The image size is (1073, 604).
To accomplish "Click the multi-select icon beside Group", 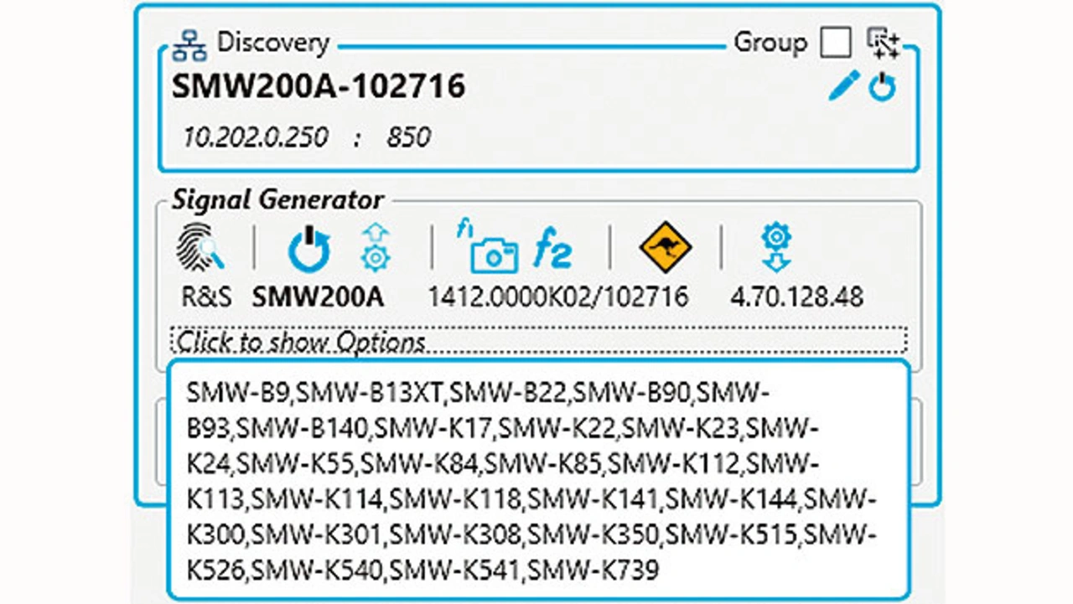I will tap(883, 43).
